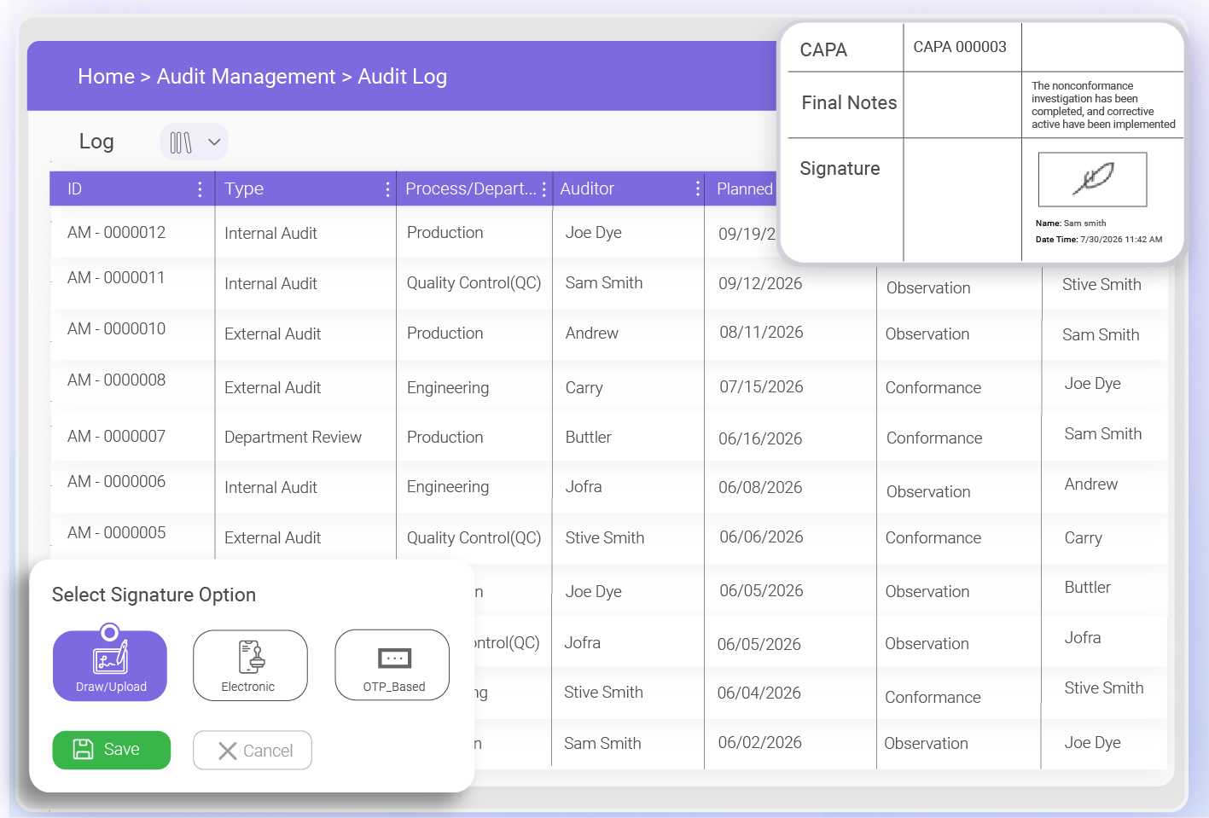The height and width of the screenshot is (818, 1209).
Task: Click Conformance in the 07/15/2026 row
Action: click(933, 388)
